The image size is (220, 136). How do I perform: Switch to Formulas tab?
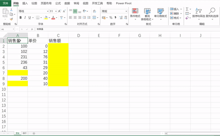58,3
